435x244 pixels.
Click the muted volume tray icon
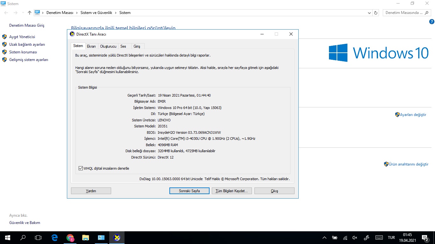click(355, 238)
